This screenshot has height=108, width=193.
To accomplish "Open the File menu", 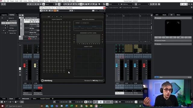I will click(x=5, y=1).
